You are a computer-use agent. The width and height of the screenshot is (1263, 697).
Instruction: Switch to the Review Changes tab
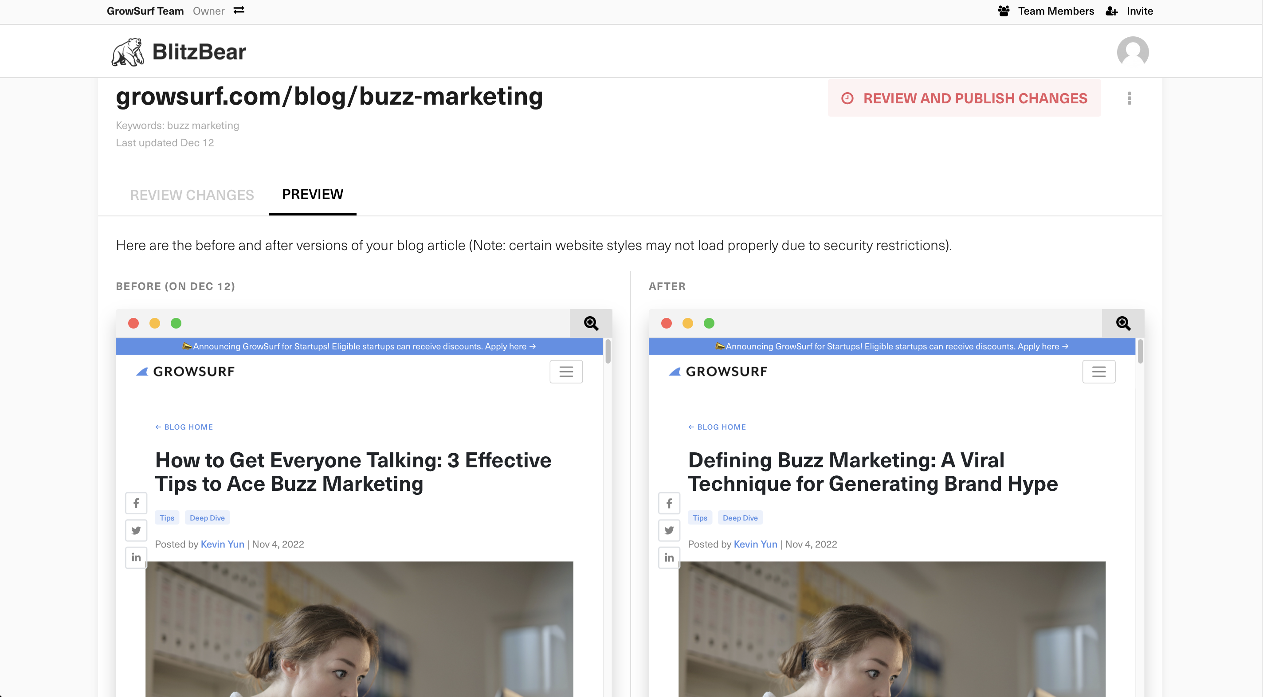(x=192, y=195)
